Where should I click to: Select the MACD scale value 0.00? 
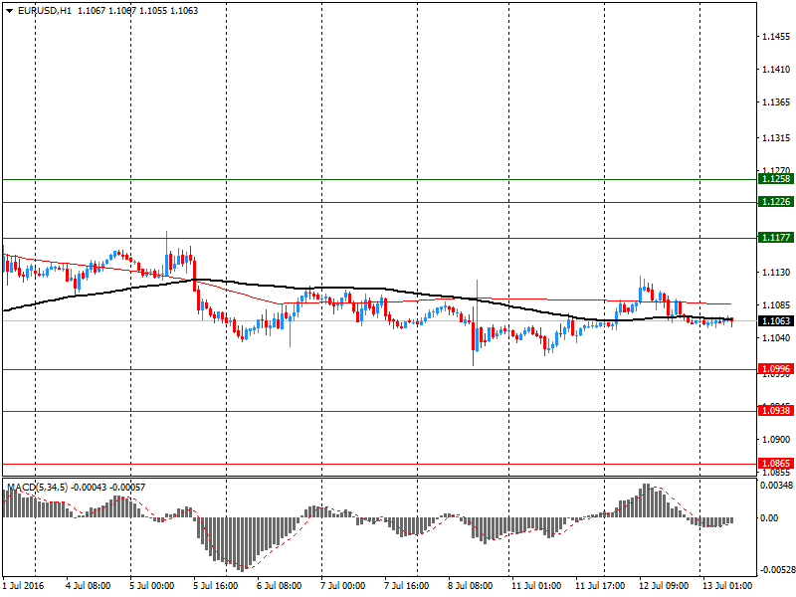click(769, 517)
